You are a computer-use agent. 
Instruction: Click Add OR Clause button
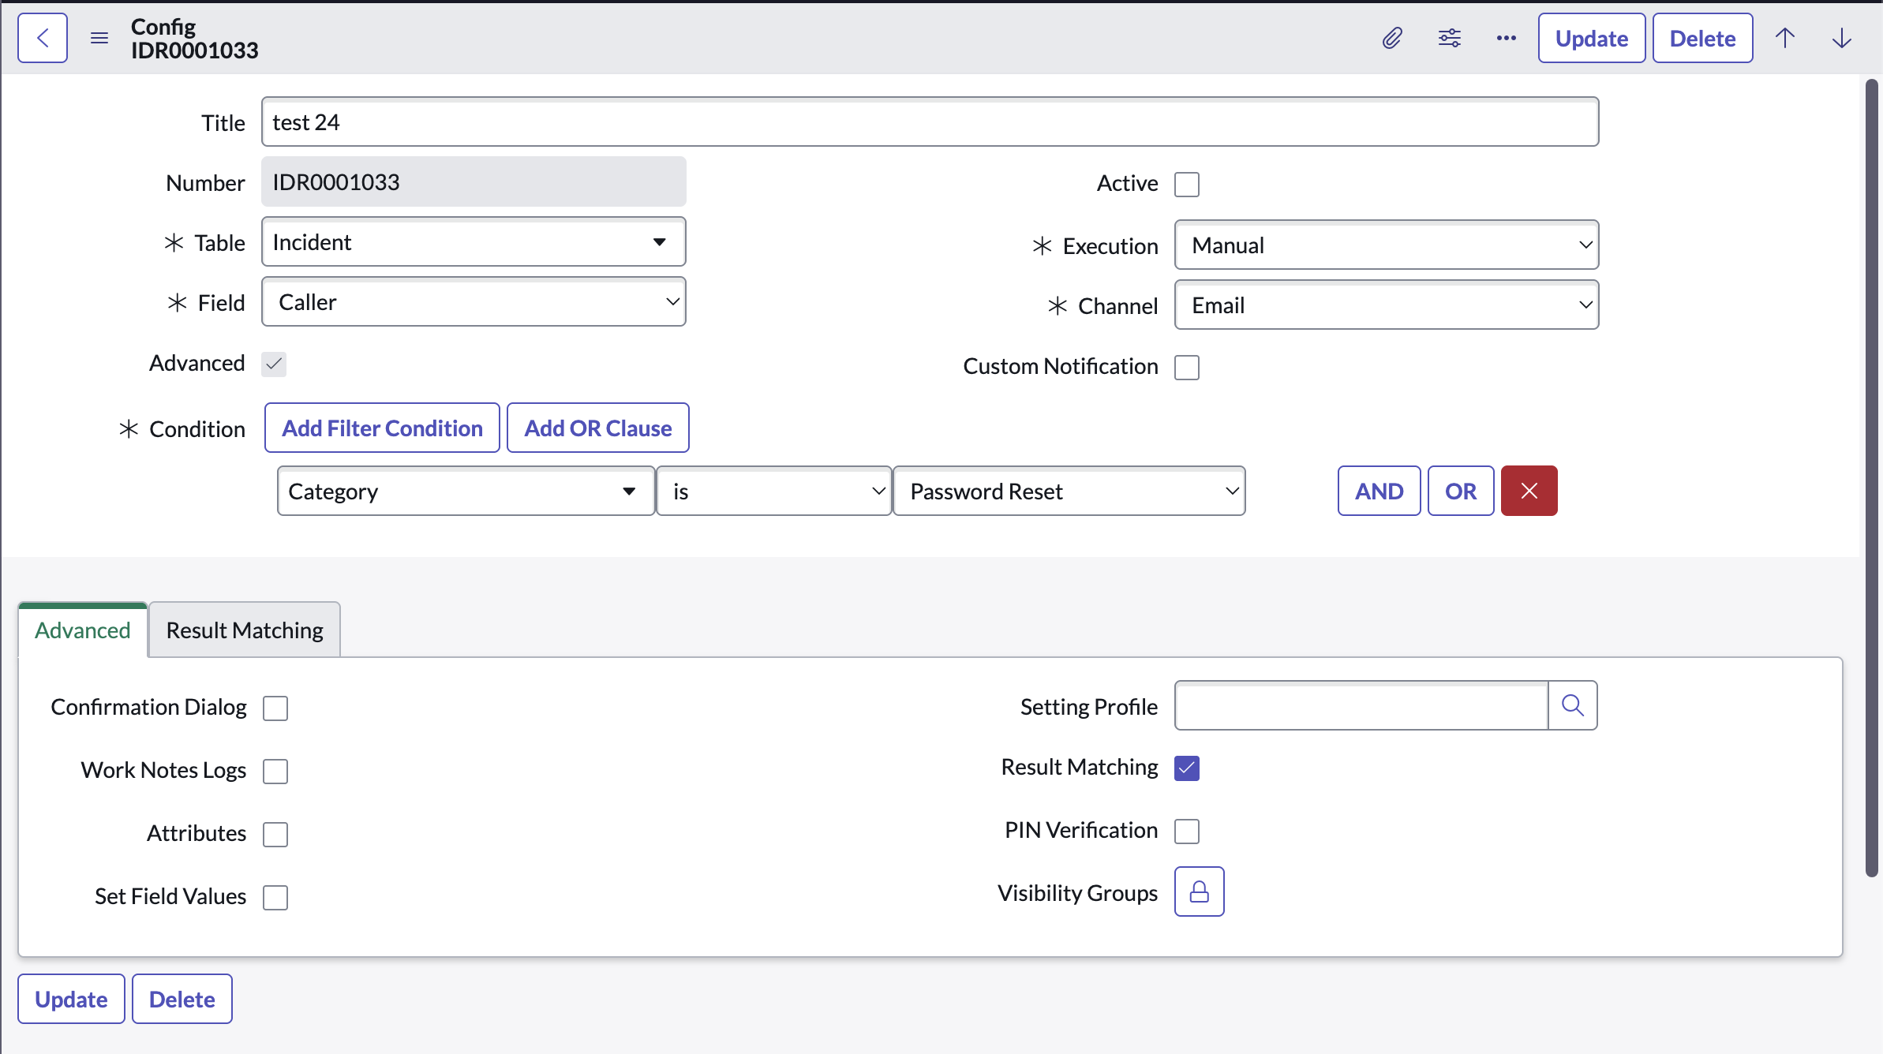click(x=598, y=428)
